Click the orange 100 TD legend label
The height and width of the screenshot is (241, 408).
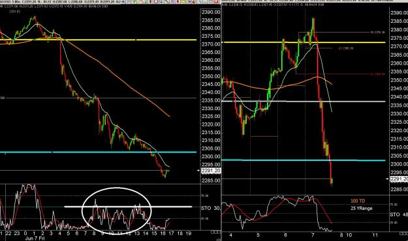click(358, 201)
